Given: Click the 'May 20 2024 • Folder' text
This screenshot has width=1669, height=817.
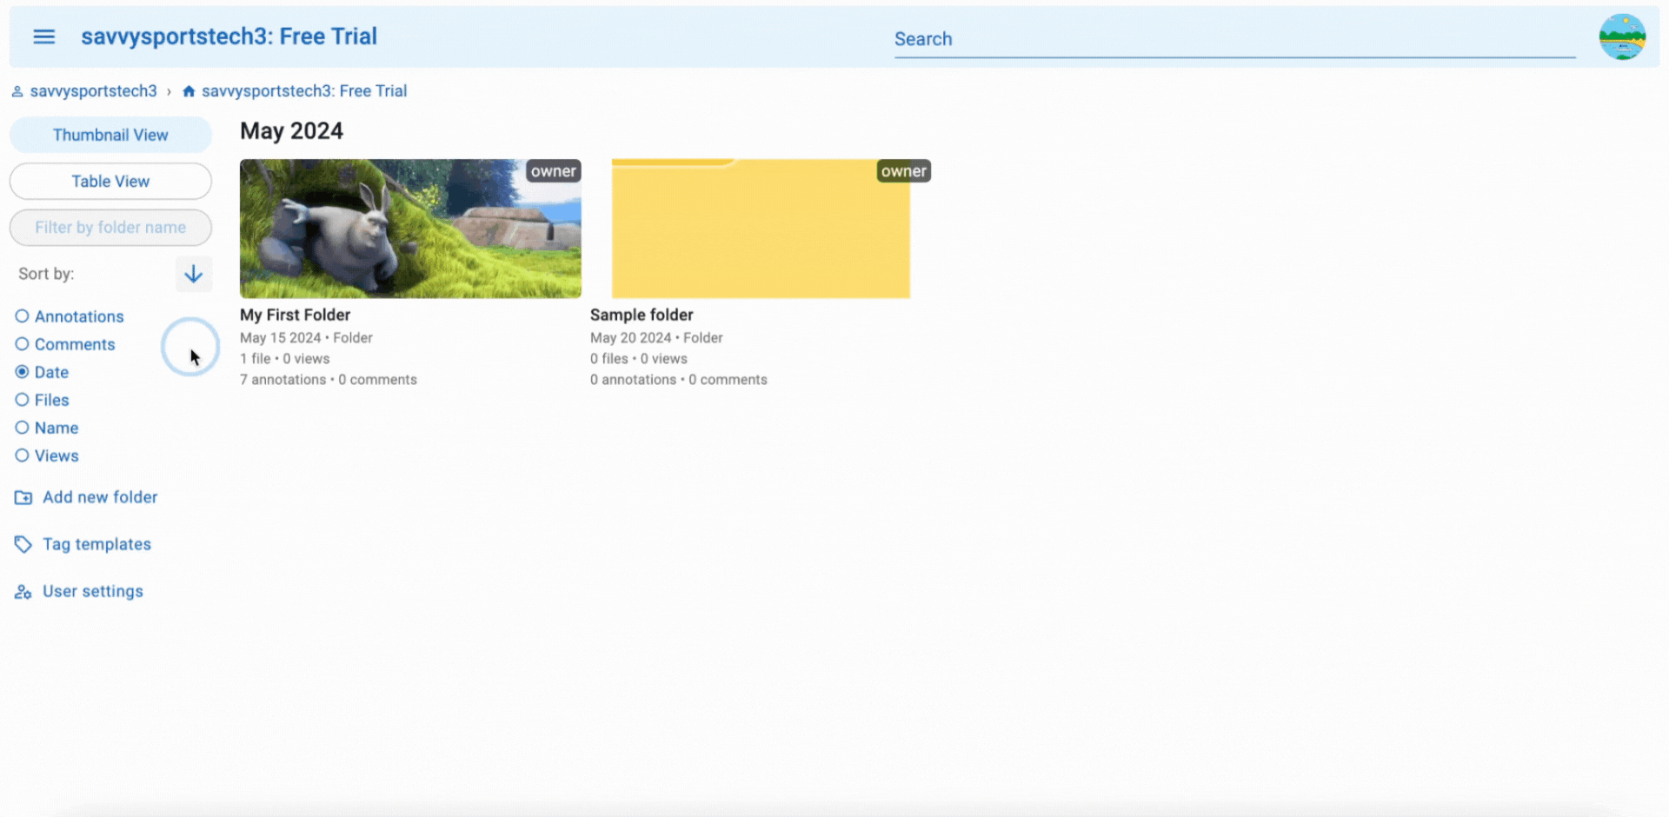Looking at the screenshot, I should pyautogui.click(x=656, y=338).
